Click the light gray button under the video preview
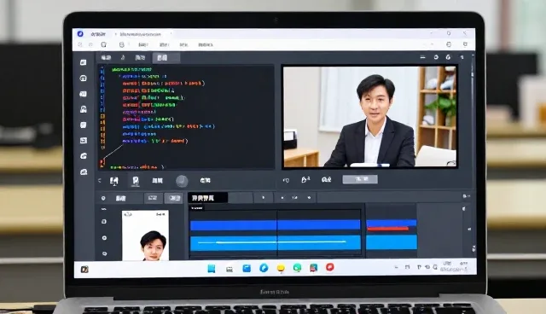Viewport: 546px width, 314px height. point(360,179)
